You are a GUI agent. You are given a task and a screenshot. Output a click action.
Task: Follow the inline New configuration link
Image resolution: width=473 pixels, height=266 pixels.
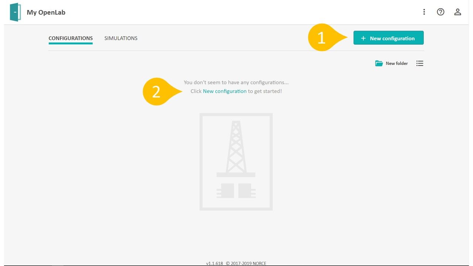coord(225,91)
